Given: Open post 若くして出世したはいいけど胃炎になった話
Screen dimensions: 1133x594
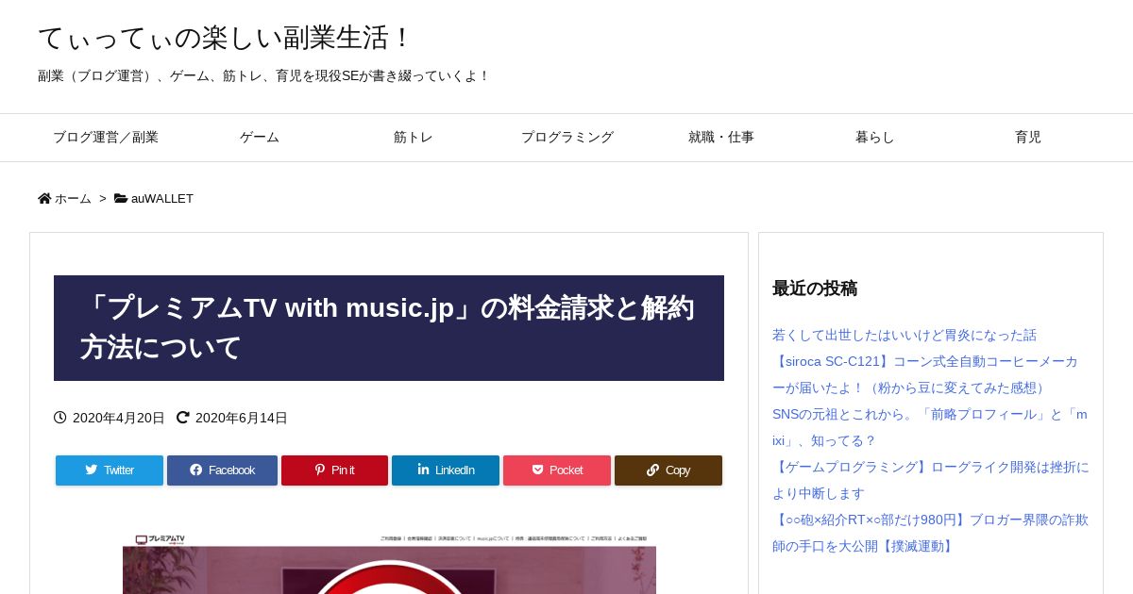Looking at the screenshot, I should coord(905,335).
